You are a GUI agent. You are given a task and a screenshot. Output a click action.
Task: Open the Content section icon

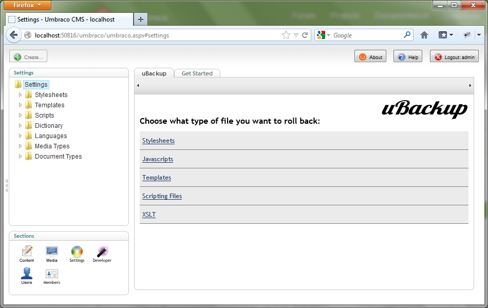27,252
